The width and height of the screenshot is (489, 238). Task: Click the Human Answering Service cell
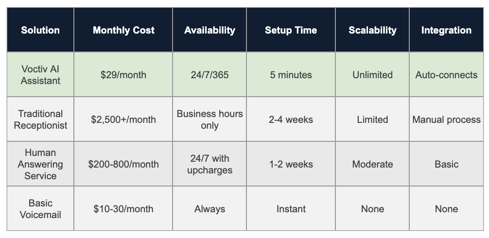40,164
